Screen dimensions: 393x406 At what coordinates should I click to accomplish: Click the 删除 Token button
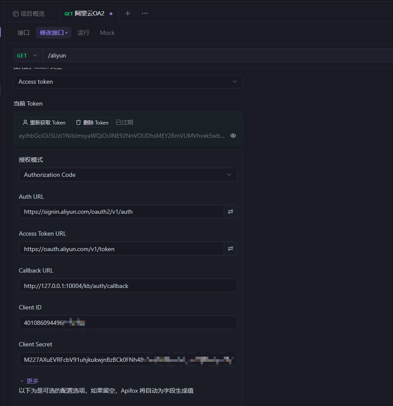92,122
